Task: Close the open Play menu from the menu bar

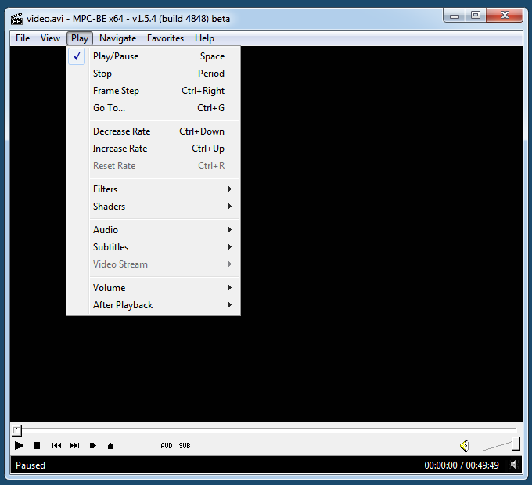Action: 80,38
